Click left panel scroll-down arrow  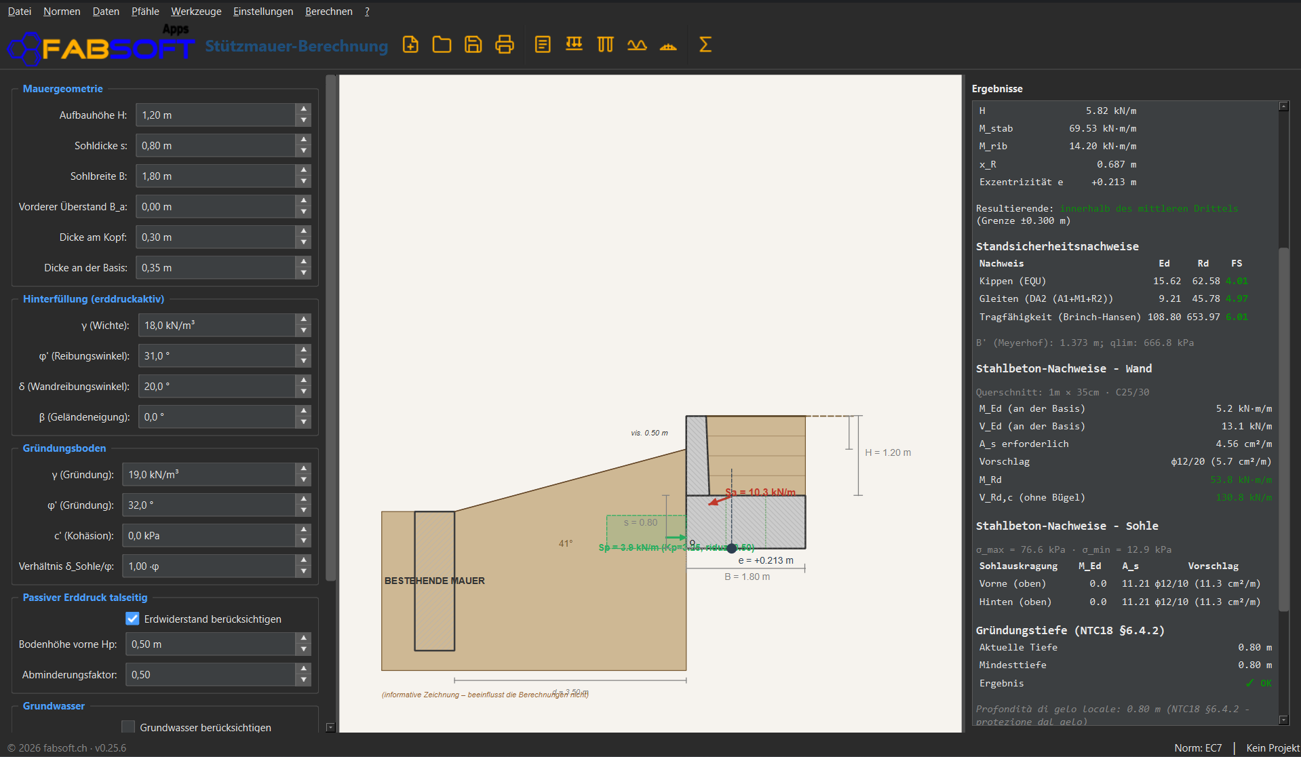(331, 727)
